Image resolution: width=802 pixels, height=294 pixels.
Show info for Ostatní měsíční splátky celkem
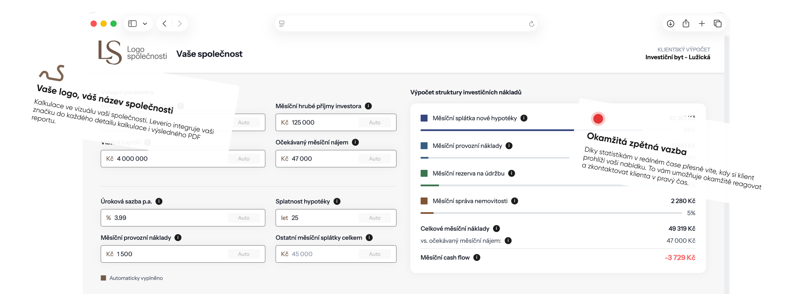point(369,238)
